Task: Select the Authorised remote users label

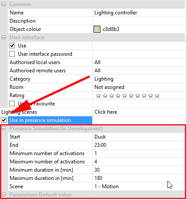Action: pos(37,71)
